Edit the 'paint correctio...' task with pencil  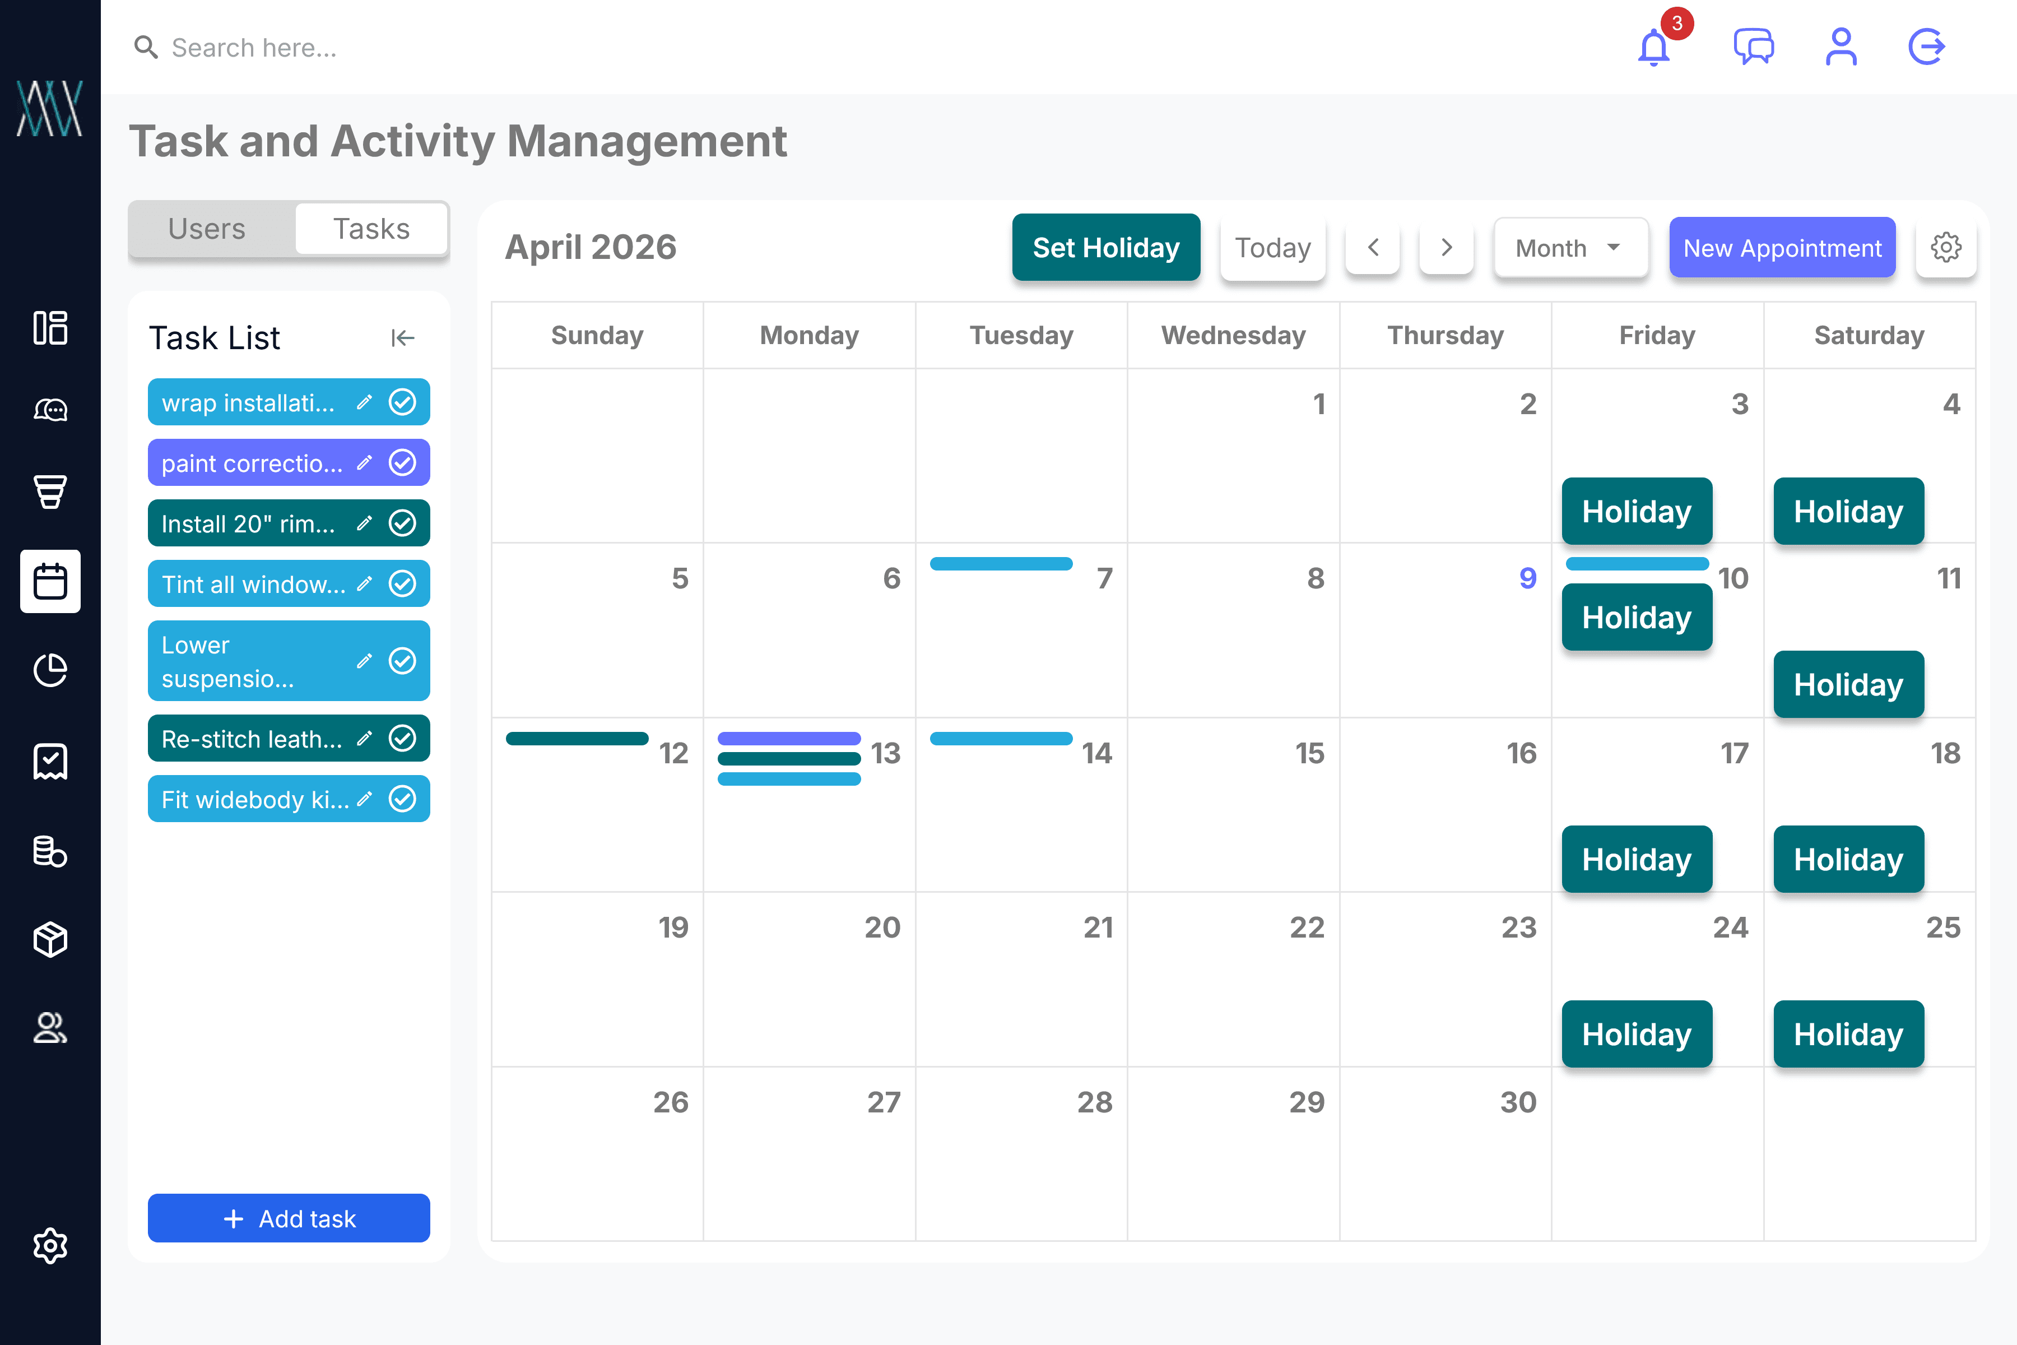[x=365, y=463]
